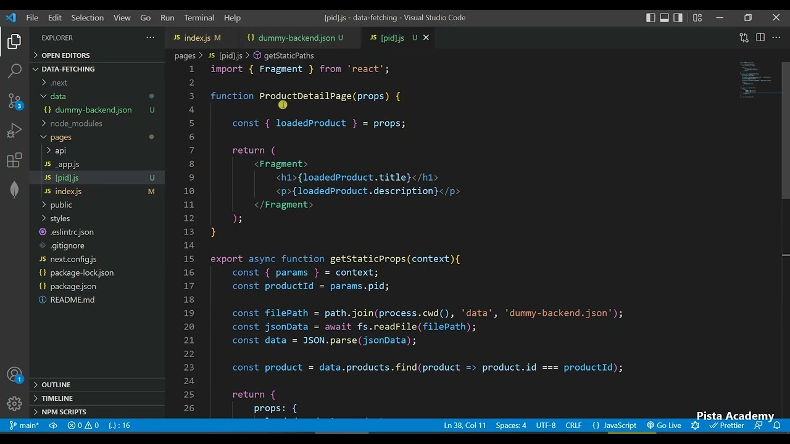Open dummy-backend.json in explorer tree
The image size is (790, 444).
point(97,110)
